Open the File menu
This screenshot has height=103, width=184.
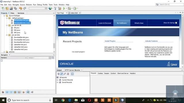coord(2,5)
